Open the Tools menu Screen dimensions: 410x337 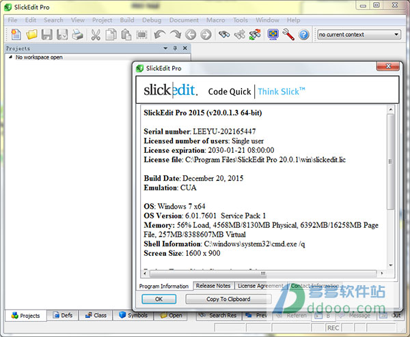pyautogui.click(x=241, y=20)
